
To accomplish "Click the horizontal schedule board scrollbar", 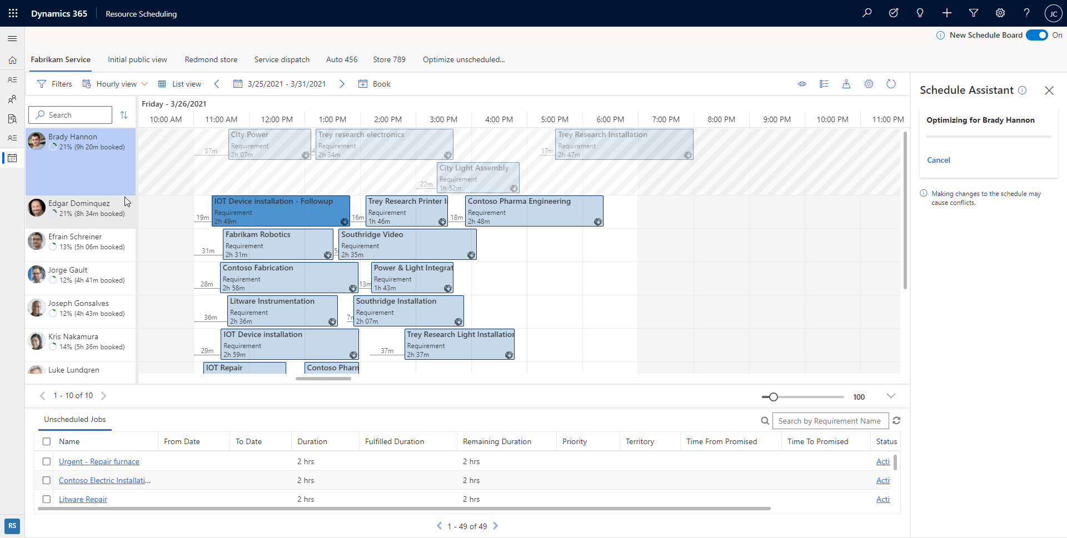I will point(323,379).
